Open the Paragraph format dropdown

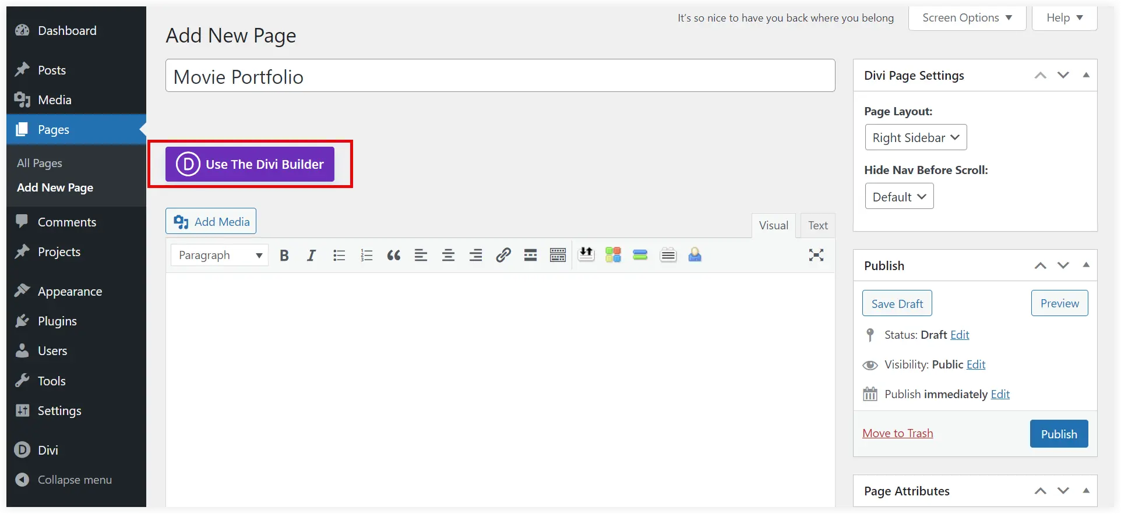coord(220,255)
